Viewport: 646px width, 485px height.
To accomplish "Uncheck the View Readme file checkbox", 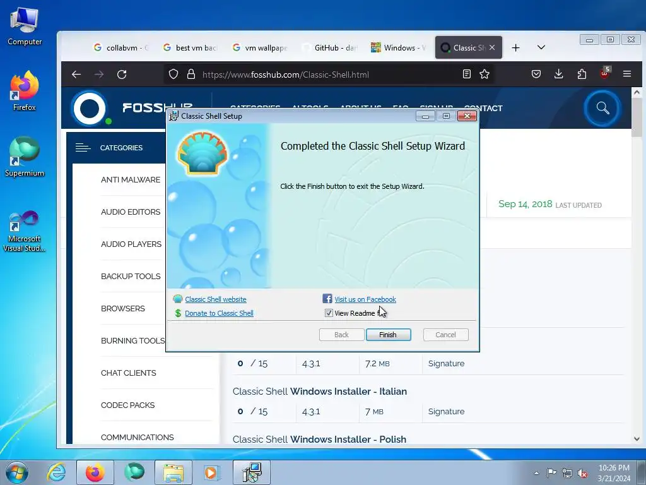I will [x=328, y=313].
